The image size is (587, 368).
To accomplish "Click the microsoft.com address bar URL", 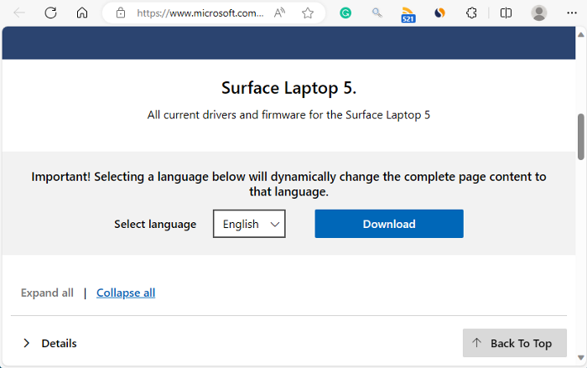I will click(200, 13).
